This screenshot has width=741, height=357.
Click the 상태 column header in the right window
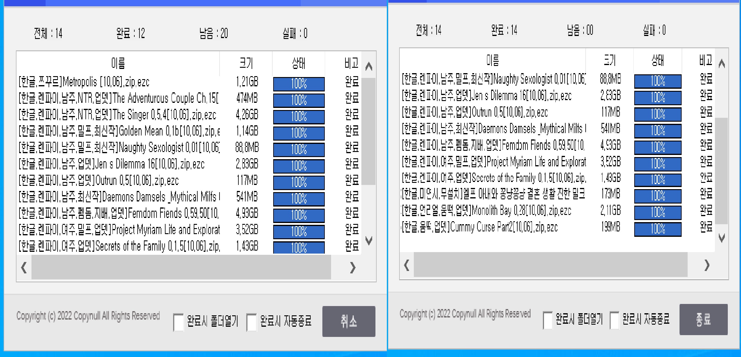coord(658,60)
